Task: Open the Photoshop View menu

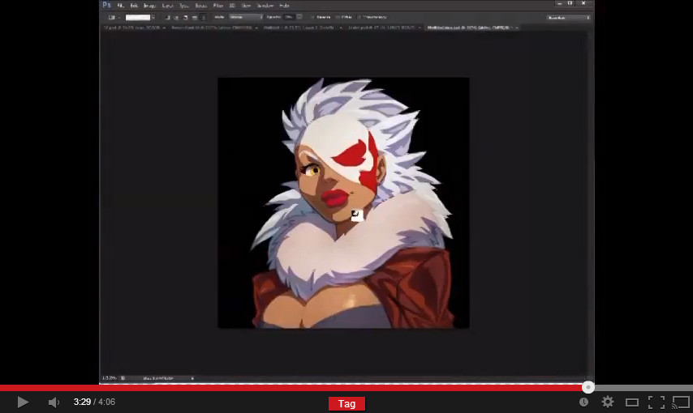Action: (x=246, y=6)
